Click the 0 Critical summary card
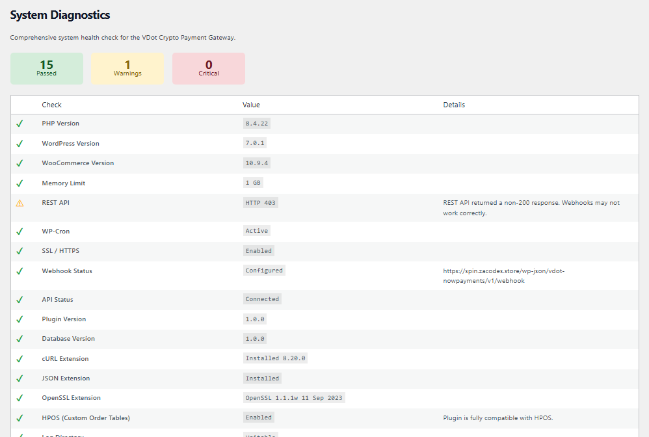Image resolution: width=649 pixels, height=437 pixels. [x=209, y=69]
